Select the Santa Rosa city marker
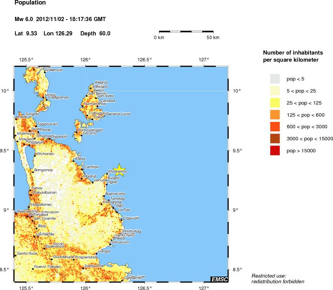 click(x=15, y=255)
